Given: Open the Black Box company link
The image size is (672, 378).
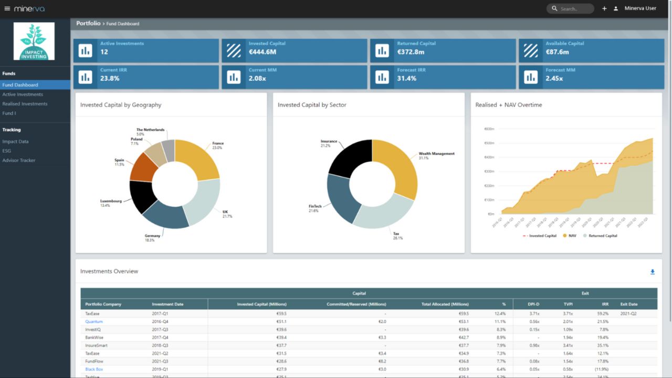Looking at the screenshot, I should (x=94, y=369).
